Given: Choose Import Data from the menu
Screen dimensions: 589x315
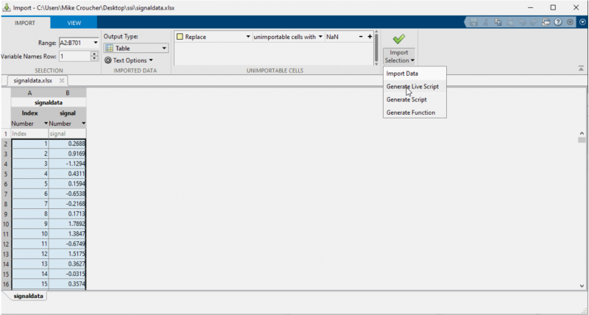Looking at the screenshot, I should 415,74.
